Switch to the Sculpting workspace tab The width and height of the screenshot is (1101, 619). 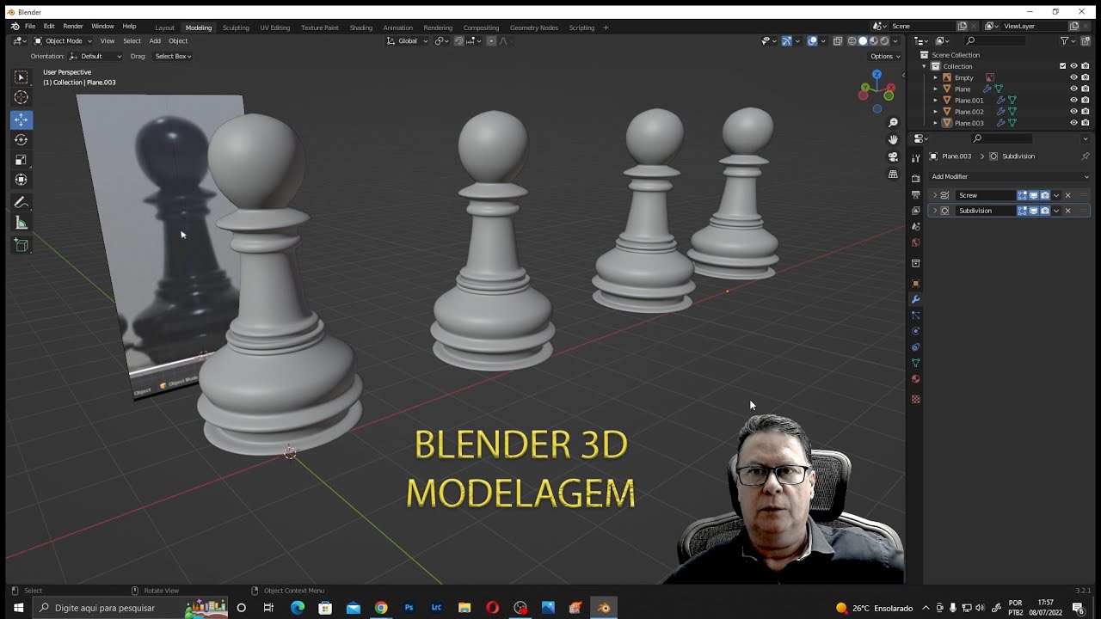pos(236,28)
